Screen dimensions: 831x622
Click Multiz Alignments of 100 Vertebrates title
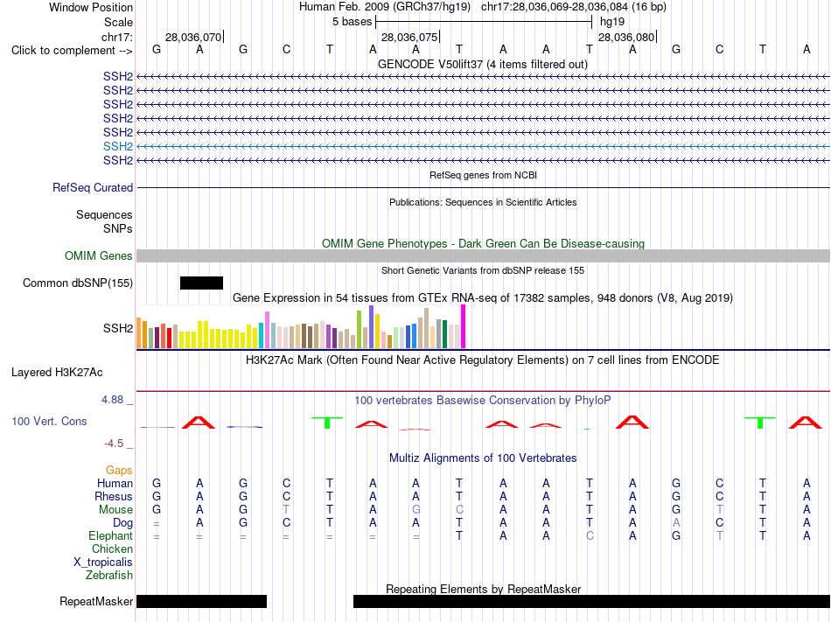(483, 458)
